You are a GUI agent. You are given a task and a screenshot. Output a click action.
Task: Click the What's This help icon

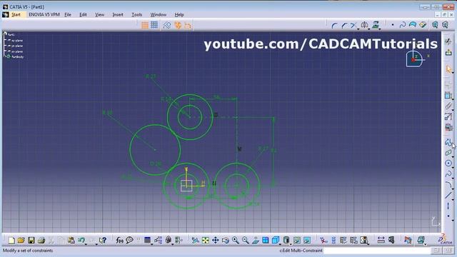click(x=103, y=241)
